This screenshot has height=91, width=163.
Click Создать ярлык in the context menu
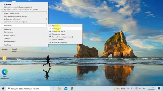[x=9, y=36]
